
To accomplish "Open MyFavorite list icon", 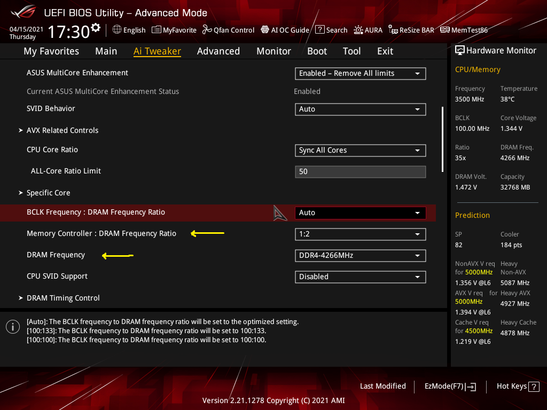I will click(x=157, y=30).
